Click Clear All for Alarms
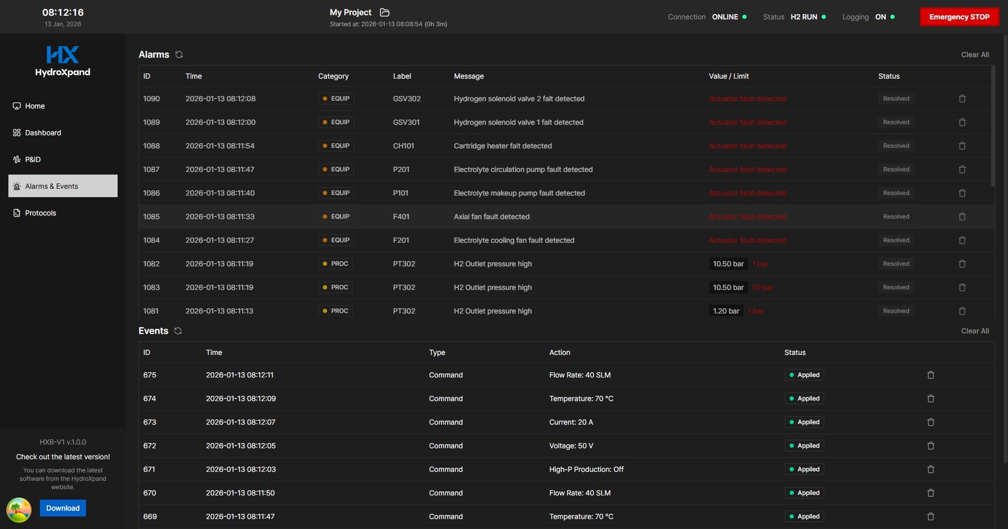The height and width of the screenshot is (529, 1008). pos(974,55)
